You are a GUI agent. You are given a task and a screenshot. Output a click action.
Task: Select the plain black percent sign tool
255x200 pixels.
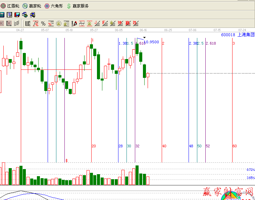(43, 23)
